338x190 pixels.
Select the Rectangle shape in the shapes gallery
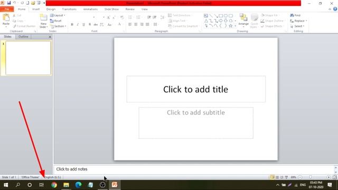point(221,16)
